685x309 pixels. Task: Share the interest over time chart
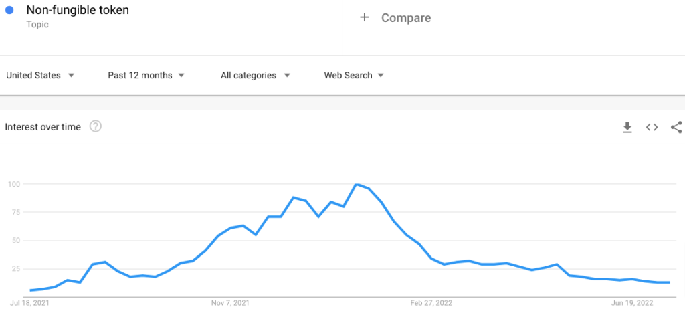(x=676, y=127)
